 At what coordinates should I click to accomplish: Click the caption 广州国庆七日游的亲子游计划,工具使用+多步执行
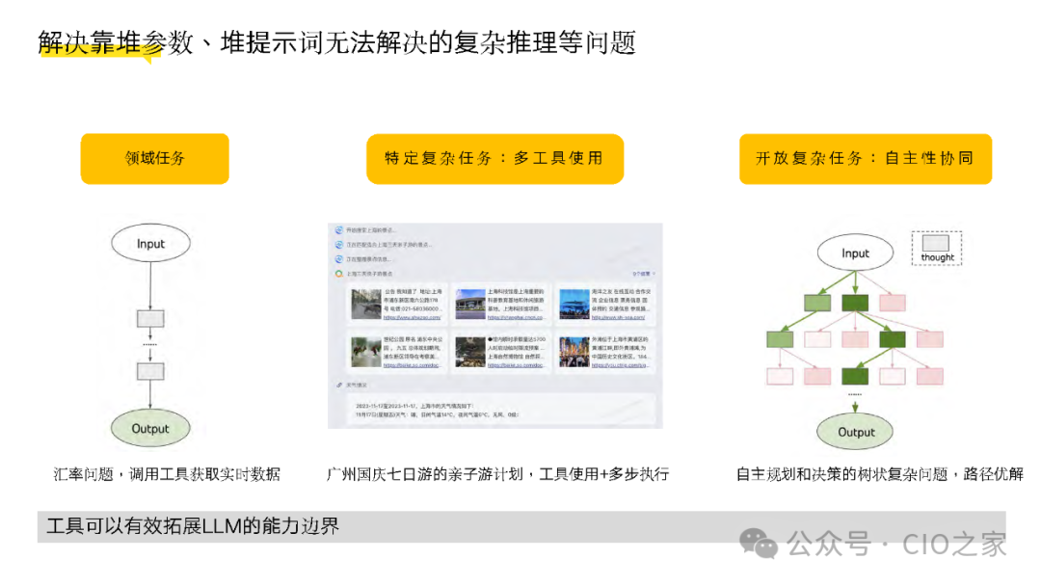tap(497, 474)
